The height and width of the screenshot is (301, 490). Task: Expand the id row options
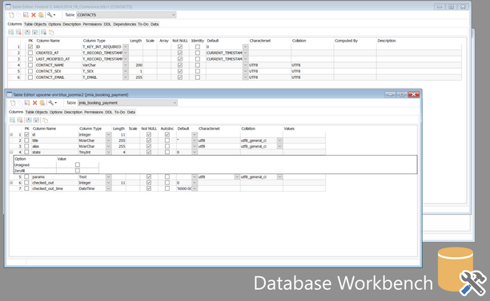[x=11, y=135]
